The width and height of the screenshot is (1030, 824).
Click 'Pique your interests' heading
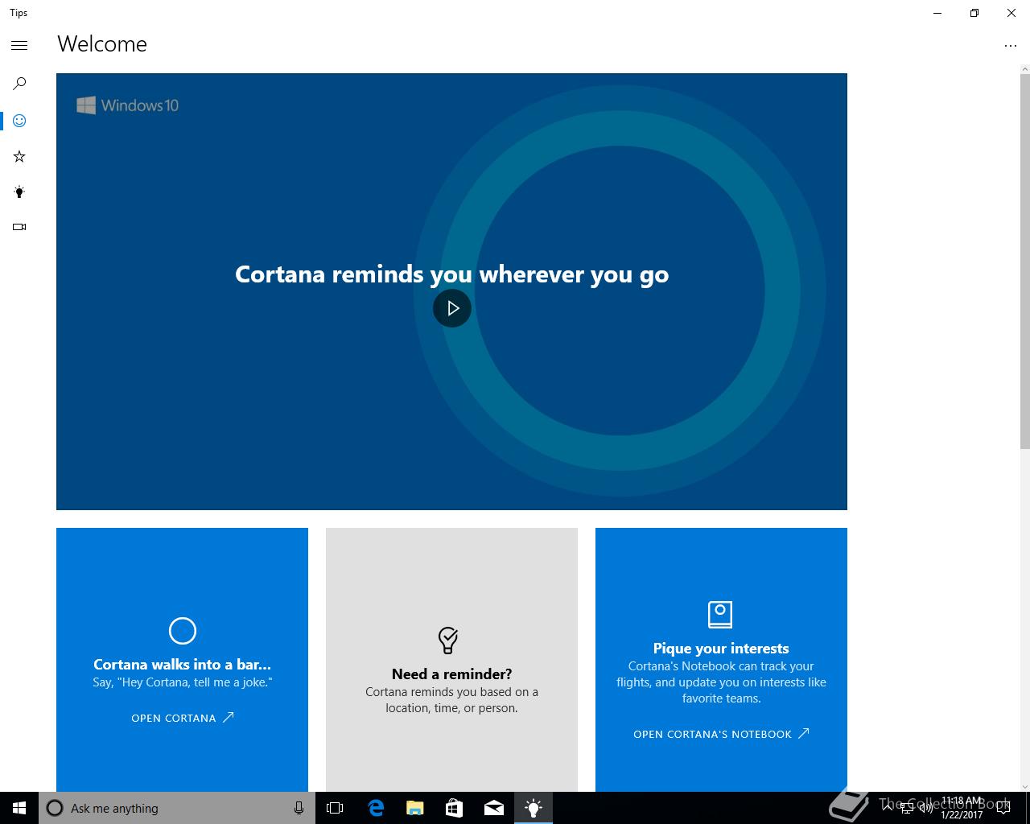tap(721, 648)
